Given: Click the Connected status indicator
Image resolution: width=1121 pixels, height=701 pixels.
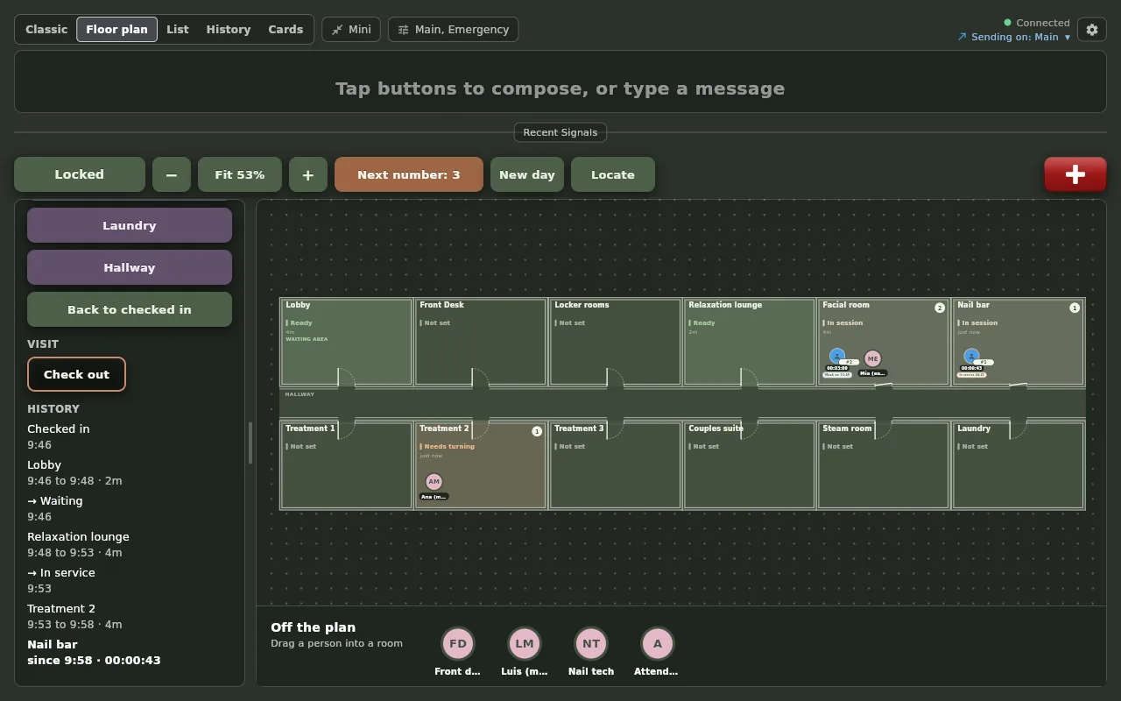Looking at the screenshot, I should click(x=1037, y=23).
